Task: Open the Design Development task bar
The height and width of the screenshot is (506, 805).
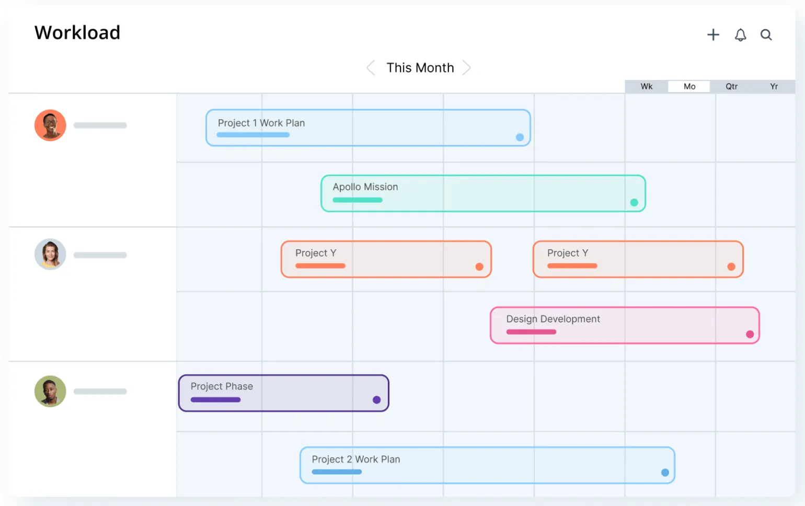Action: (x=625, y=325)
